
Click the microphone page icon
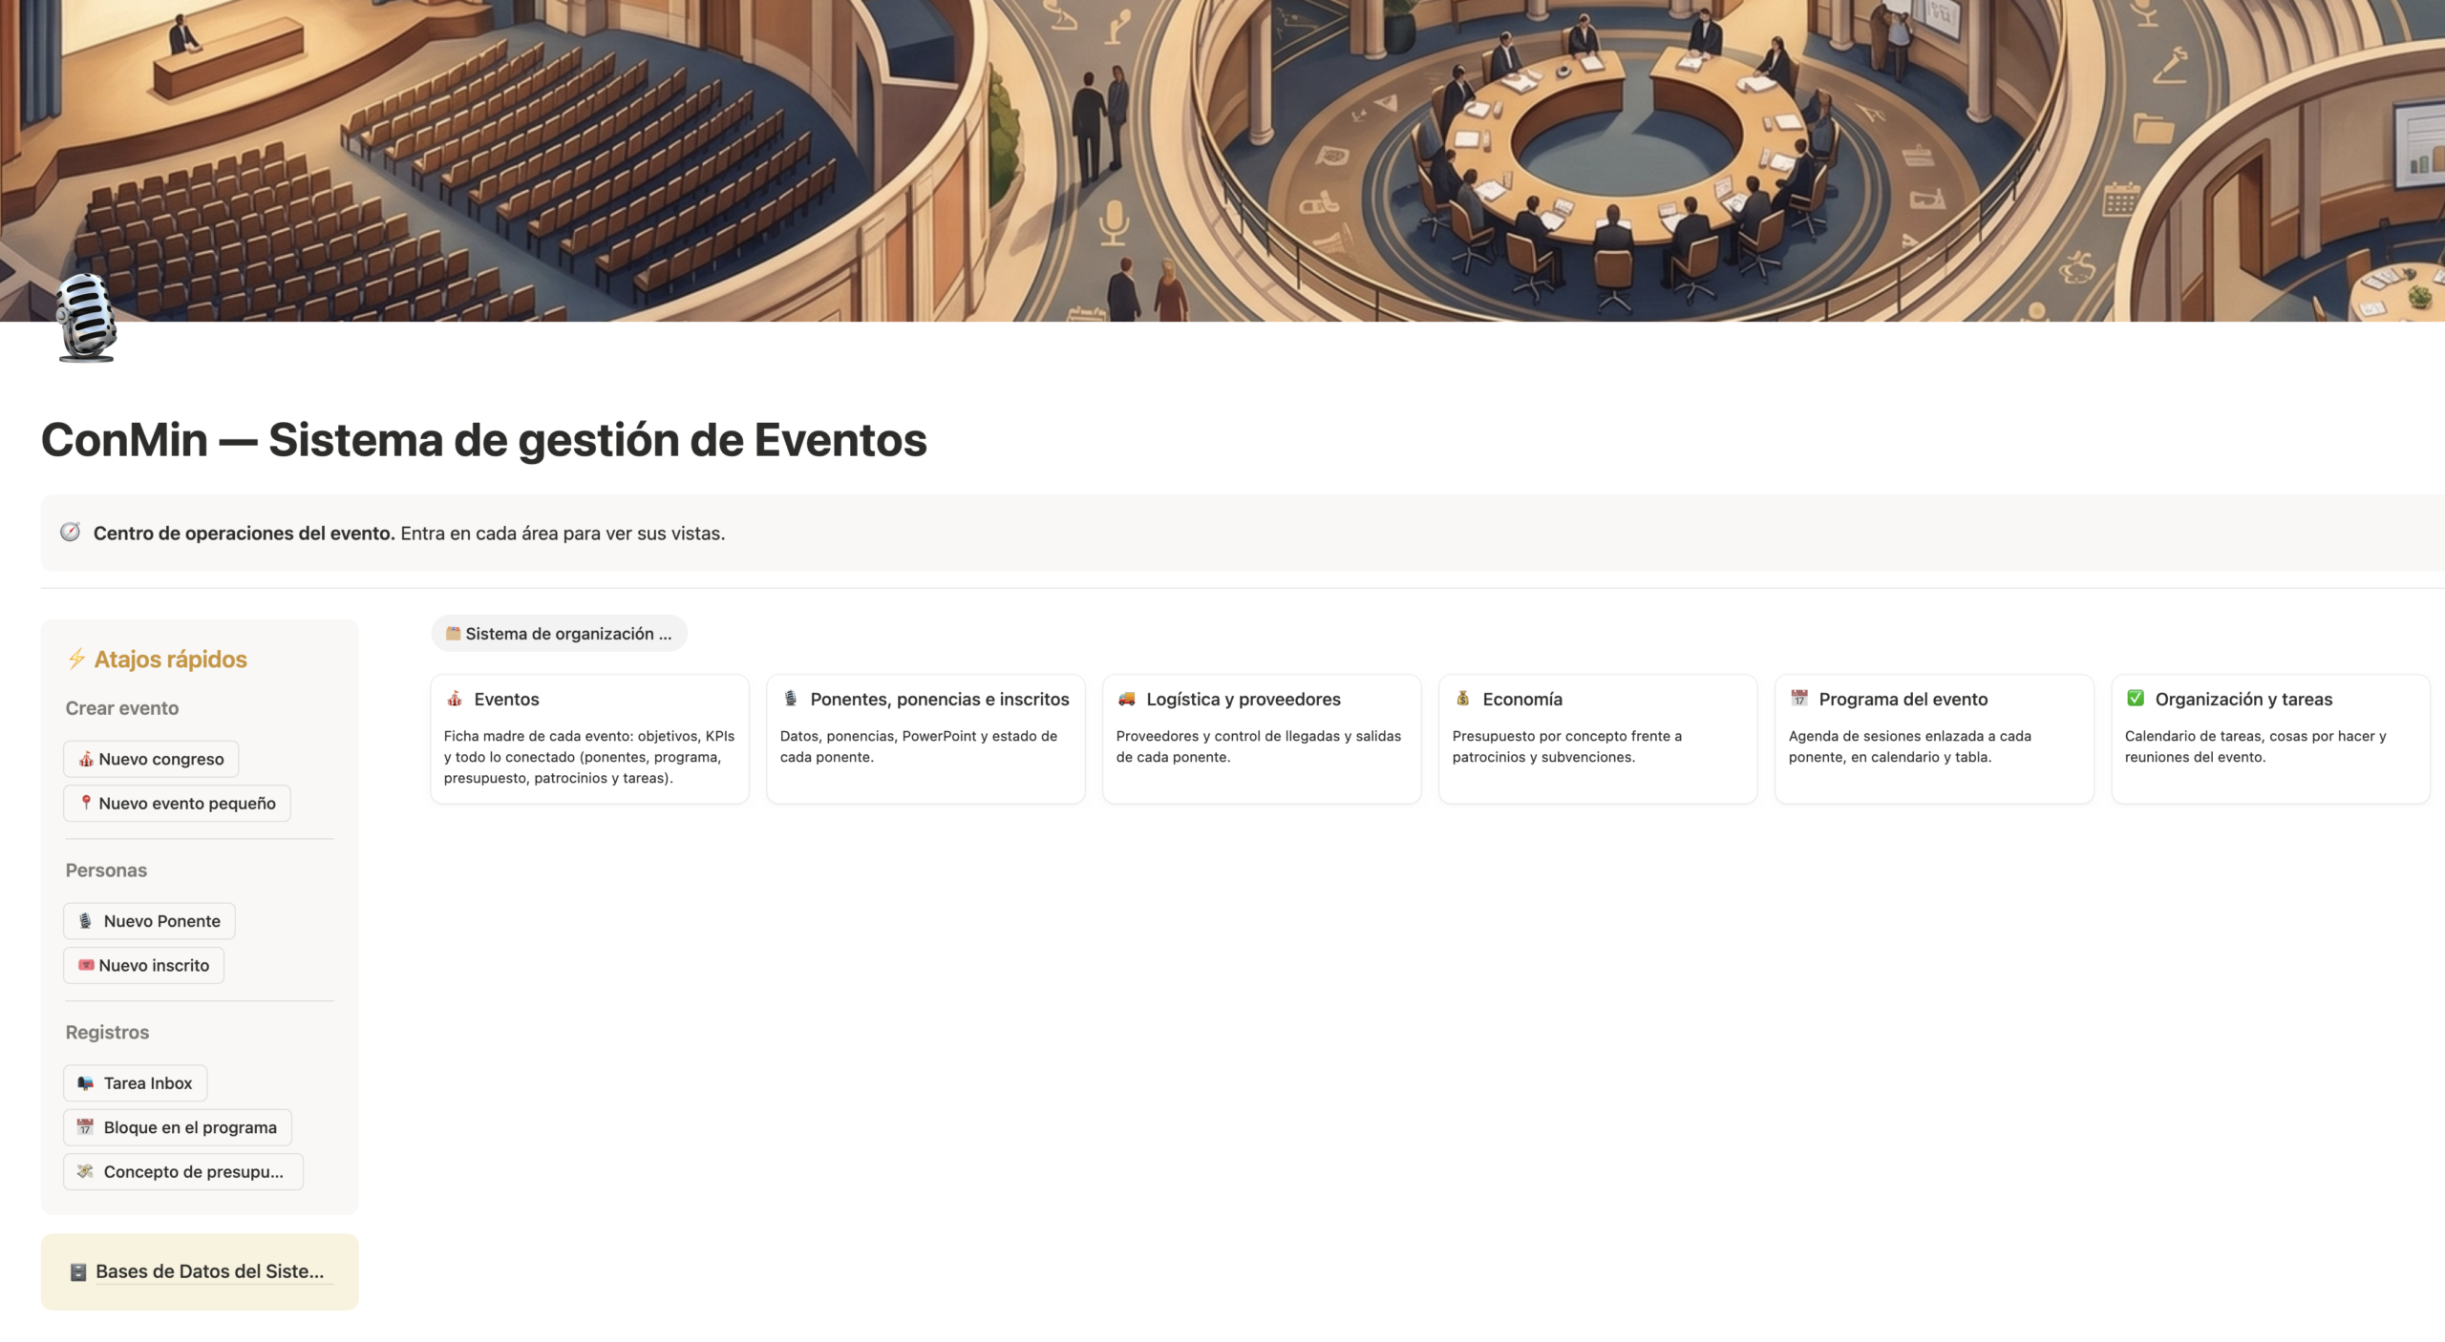[87, 318]
